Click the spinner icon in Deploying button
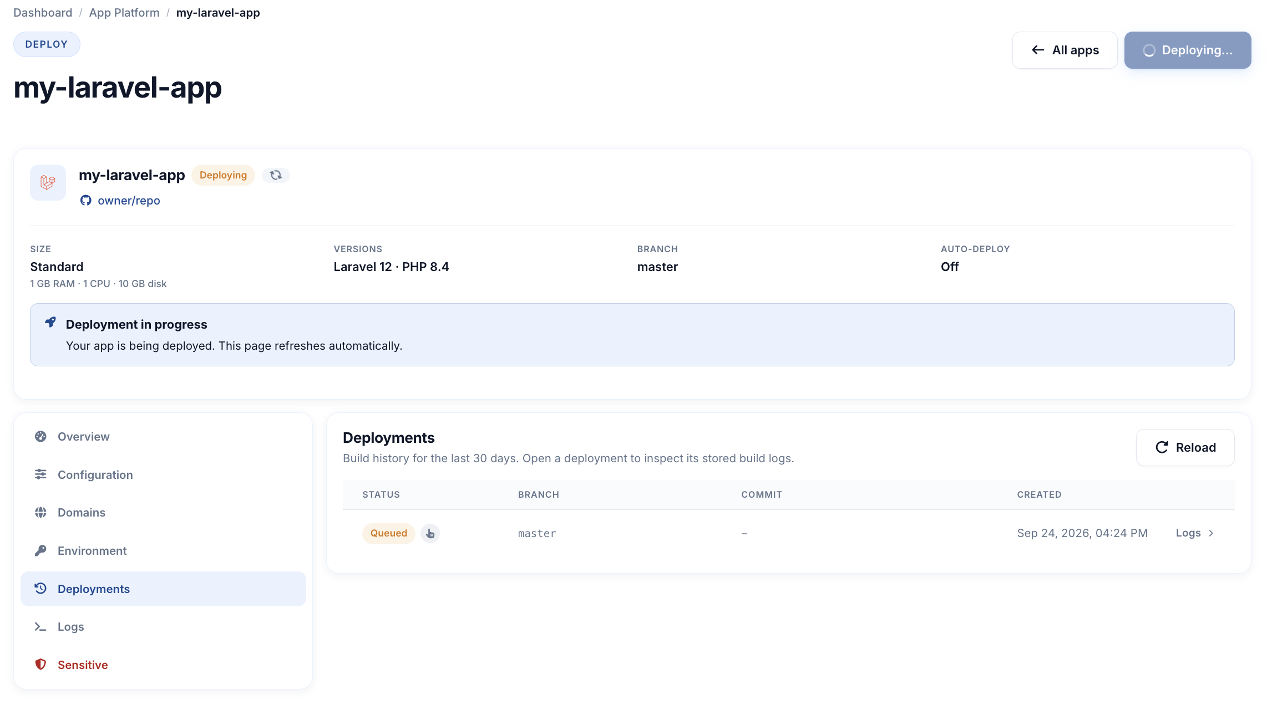The image size is (1267, 705). click(x=1149, y=50)
